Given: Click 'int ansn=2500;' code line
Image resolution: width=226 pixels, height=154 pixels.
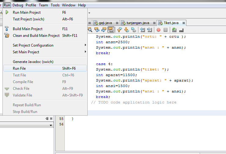Looking at the screenshot, I should point(113,42).
